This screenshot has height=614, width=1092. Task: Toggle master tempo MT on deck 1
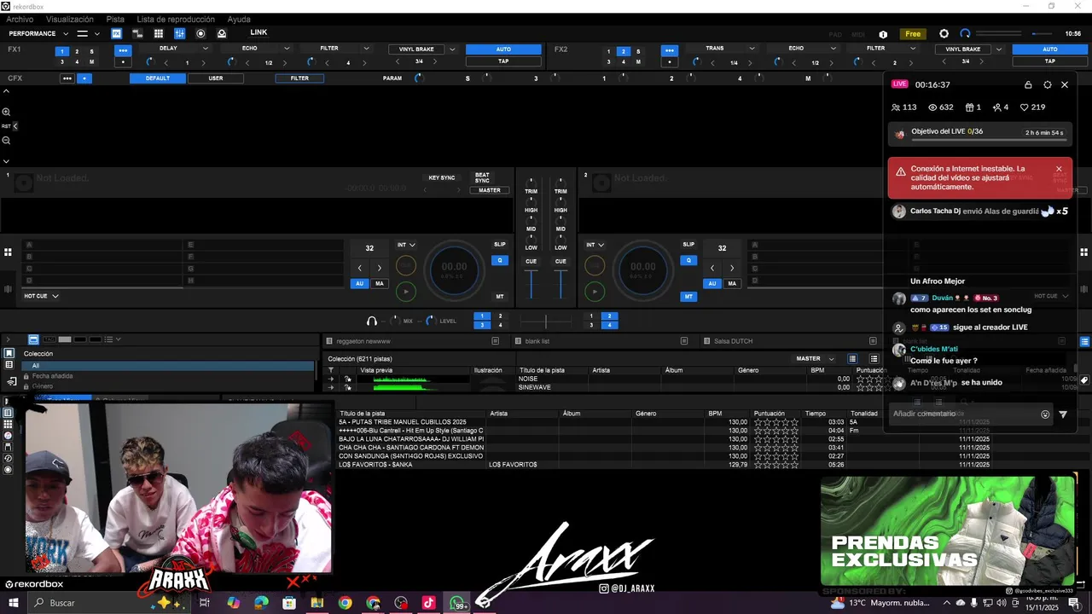click(500, 297)
